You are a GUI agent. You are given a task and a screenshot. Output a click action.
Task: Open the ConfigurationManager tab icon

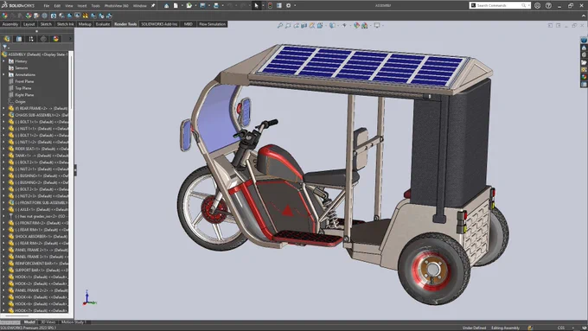31,39
